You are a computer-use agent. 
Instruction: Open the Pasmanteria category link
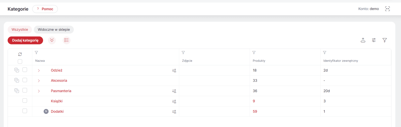pos(61,91)
